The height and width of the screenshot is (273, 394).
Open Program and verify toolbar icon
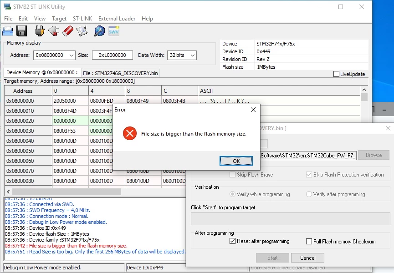82,31
